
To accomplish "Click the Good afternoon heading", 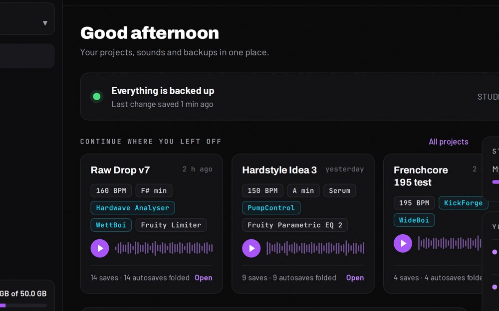I will tap(150, 33).
